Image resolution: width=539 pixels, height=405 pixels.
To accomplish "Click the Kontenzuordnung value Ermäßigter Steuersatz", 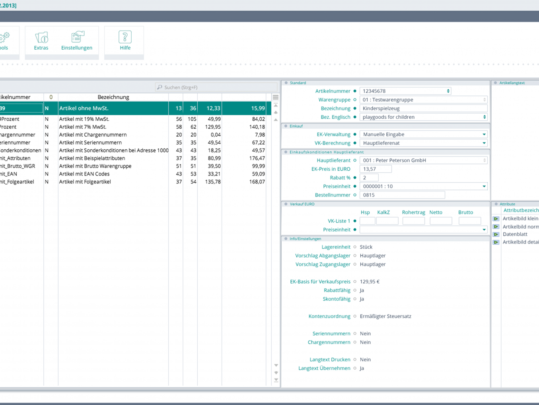I will tap(385, 316).
